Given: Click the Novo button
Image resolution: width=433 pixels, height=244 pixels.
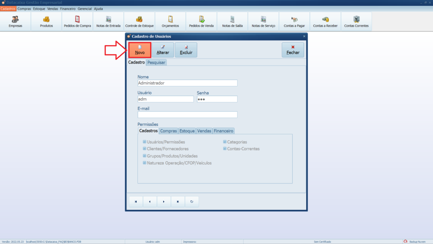Looking at the screenshot, I should click(140, 50).
